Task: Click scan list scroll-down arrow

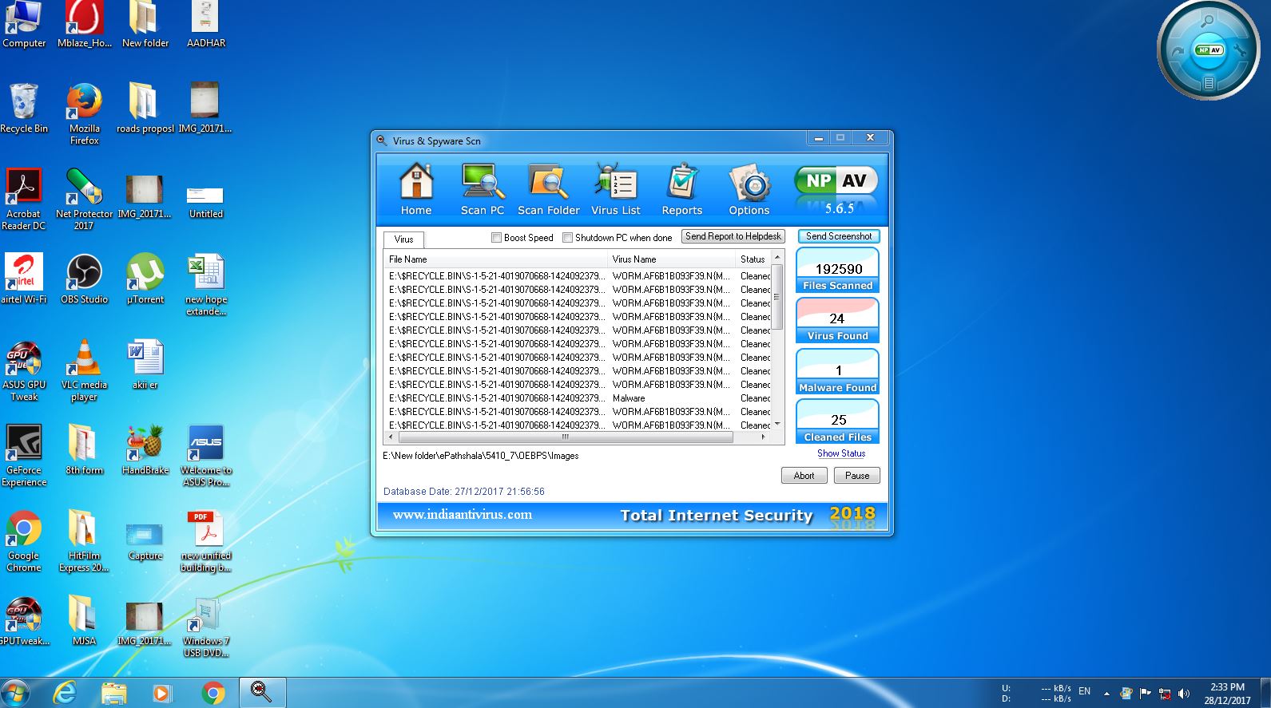Action: 777,425
